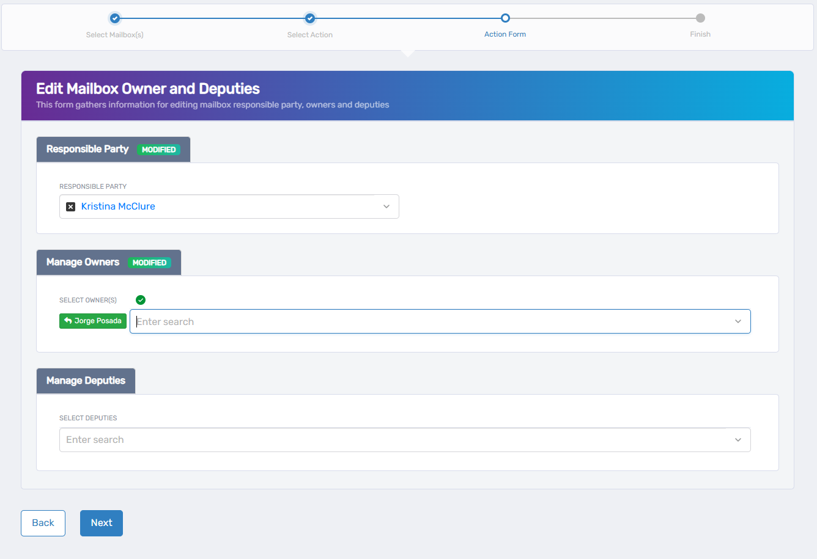Screen dimensions: 817x559
Task: Focus the owner search input field
Action: tap(428, 321)
